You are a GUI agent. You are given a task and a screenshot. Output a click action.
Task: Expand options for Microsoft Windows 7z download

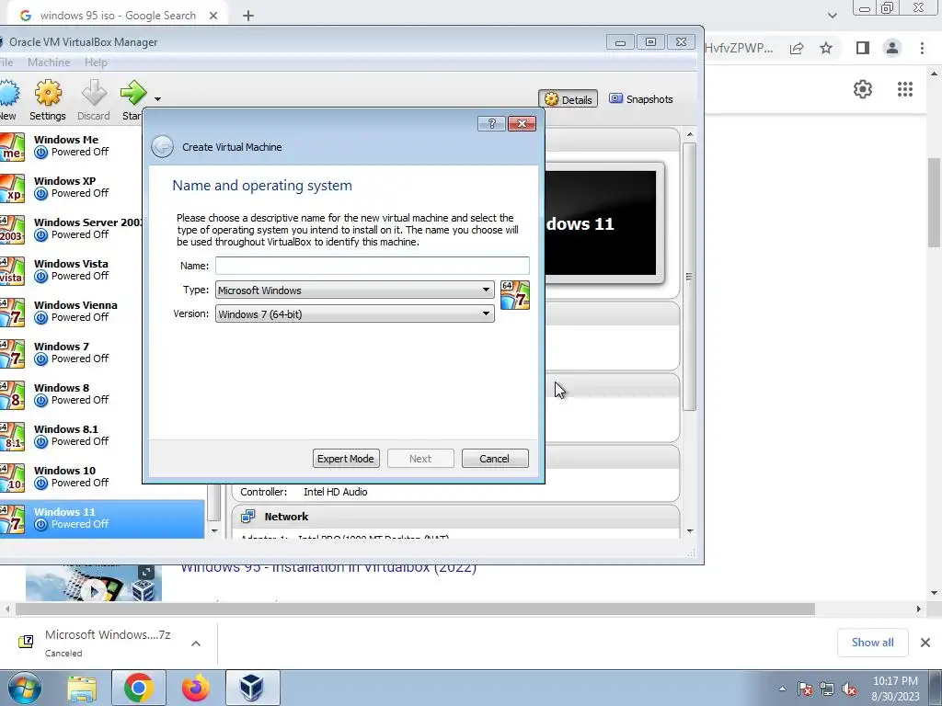[x=196, y=643]
